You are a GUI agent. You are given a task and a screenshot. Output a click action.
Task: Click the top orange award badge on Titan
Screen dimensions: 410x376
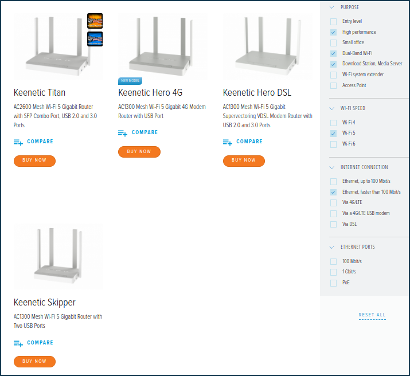point(95,21)
